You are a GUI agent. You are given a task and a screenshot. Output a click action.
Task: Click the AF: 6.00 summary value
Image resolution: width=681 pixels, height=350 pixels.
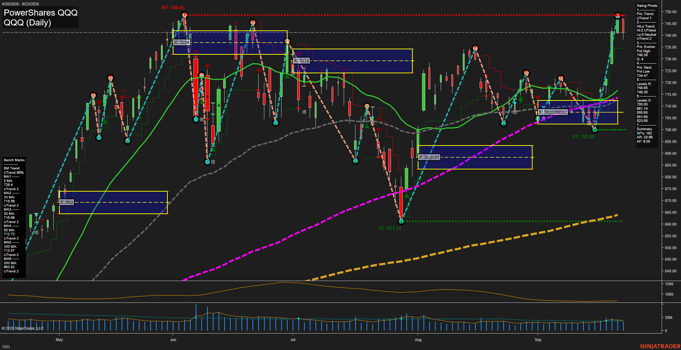(x=643, y=142)
